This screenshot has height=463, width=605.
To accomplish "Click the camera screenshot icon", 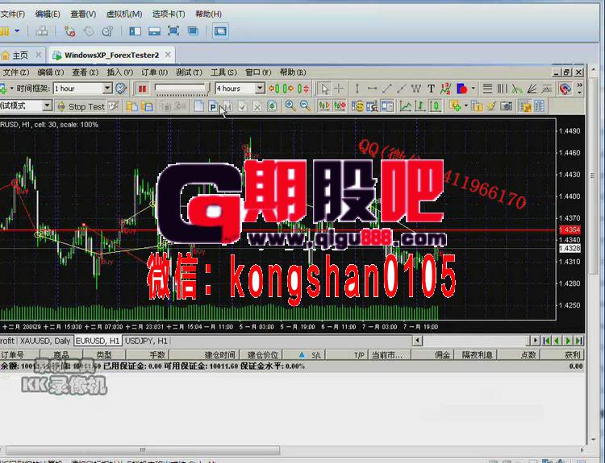I will 506,106.
